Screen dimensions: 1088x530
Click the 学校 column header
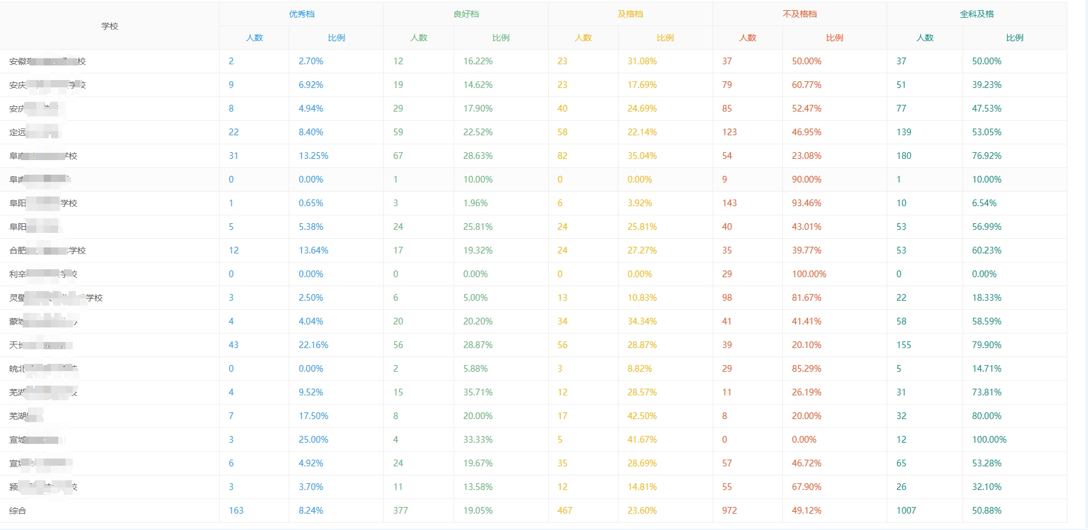pos(110,26)
